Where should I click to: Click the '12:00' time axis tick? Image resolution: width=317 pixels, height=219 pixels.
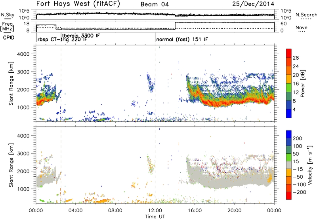155,211
